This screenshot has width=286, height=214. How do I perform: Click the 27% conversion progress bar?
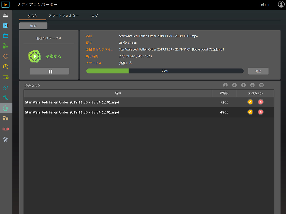click(x=165, y=71)
